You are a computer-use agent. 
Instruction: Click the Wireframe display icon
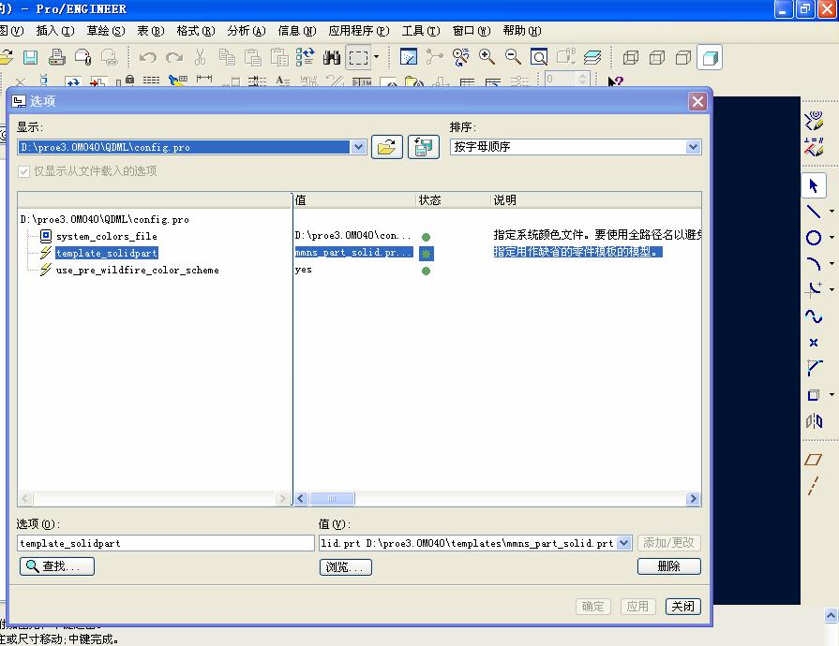coord(631,57)
